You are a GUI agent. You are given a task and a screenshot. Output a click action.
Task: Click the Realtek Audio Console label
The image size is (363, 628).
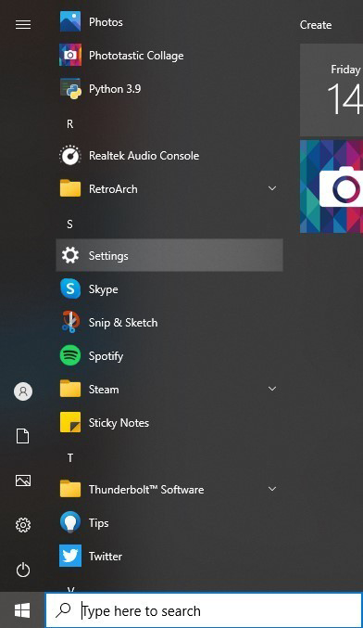pos(144,156)
